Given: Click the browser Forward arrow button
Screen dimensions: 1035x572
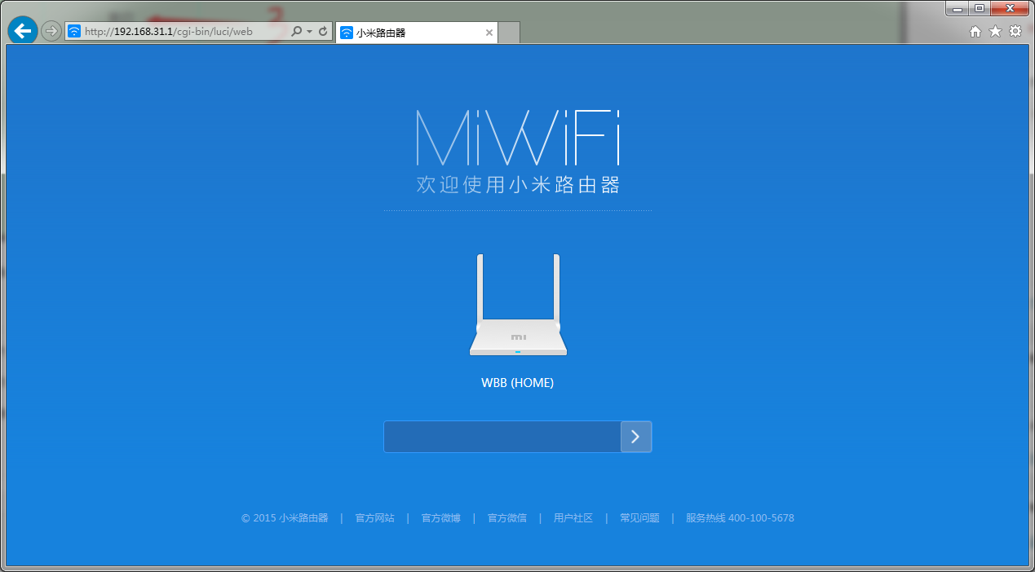Looking at the screenshot, I should [51, 31].
